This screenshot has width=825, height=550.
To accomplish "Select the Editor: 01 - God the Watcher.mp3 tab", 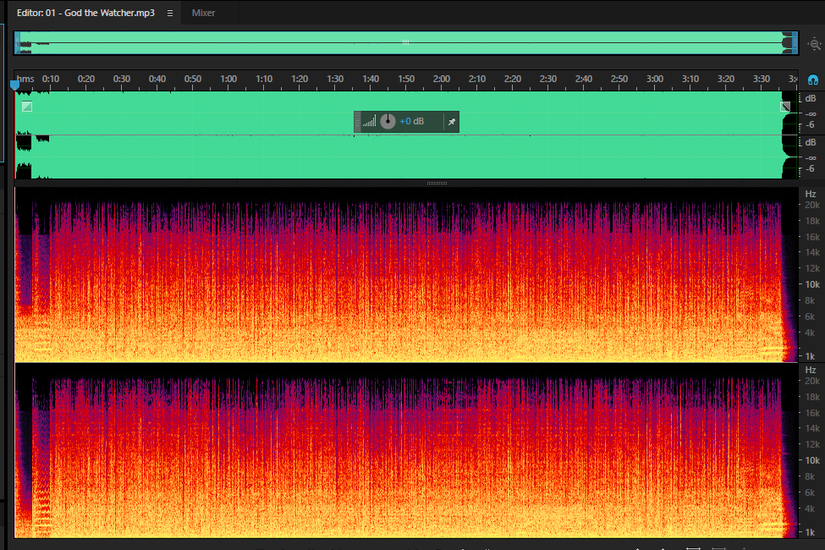I will (x=85, y=13).
